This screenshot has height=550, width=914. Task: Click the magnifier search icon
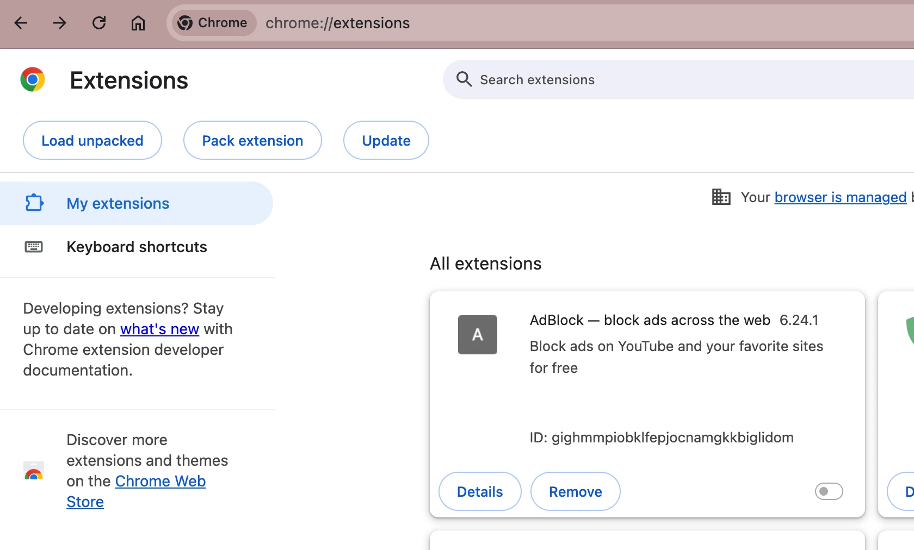(x=464, y=79)
